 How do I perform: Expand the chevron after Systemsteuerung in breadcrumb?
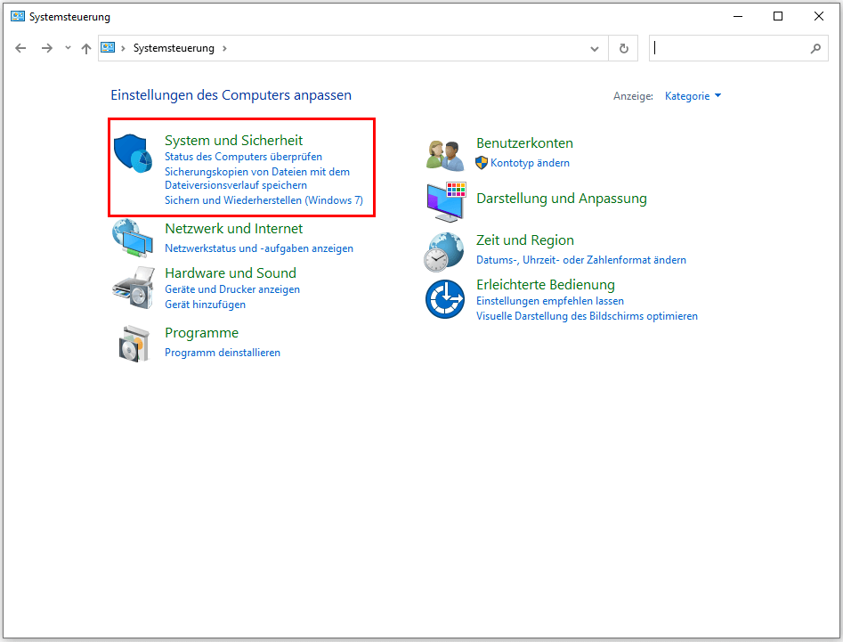click(224, 49)
